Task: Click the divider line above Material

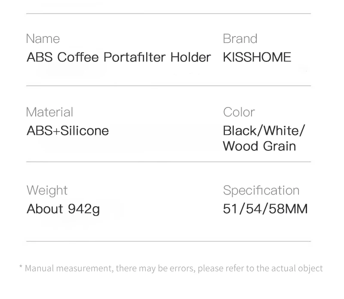Action: (x=168, y=86)
